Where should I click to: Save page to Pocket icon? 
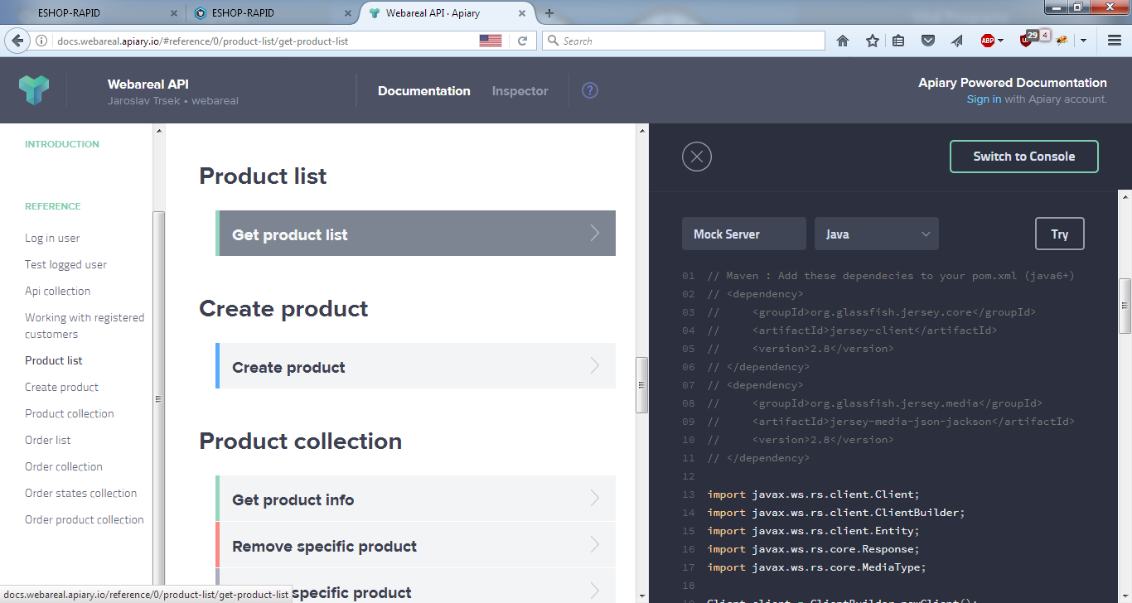tap(929, 41)
